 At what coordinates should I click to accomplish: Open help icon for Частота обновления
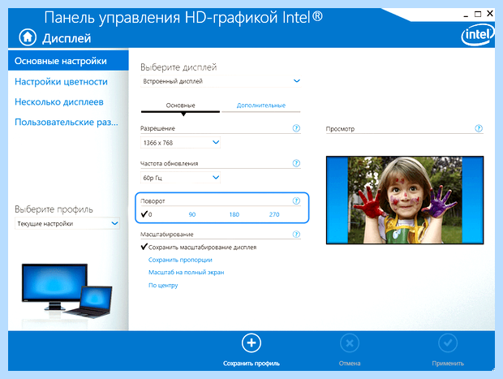[296, 163]
